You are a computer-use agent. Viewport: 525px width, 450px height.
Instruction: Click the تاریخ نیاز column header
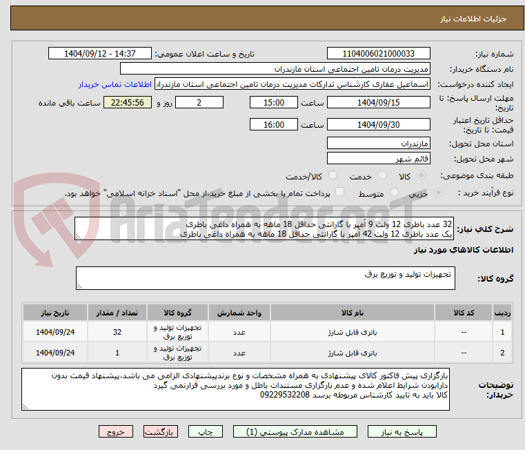point(55,313)
